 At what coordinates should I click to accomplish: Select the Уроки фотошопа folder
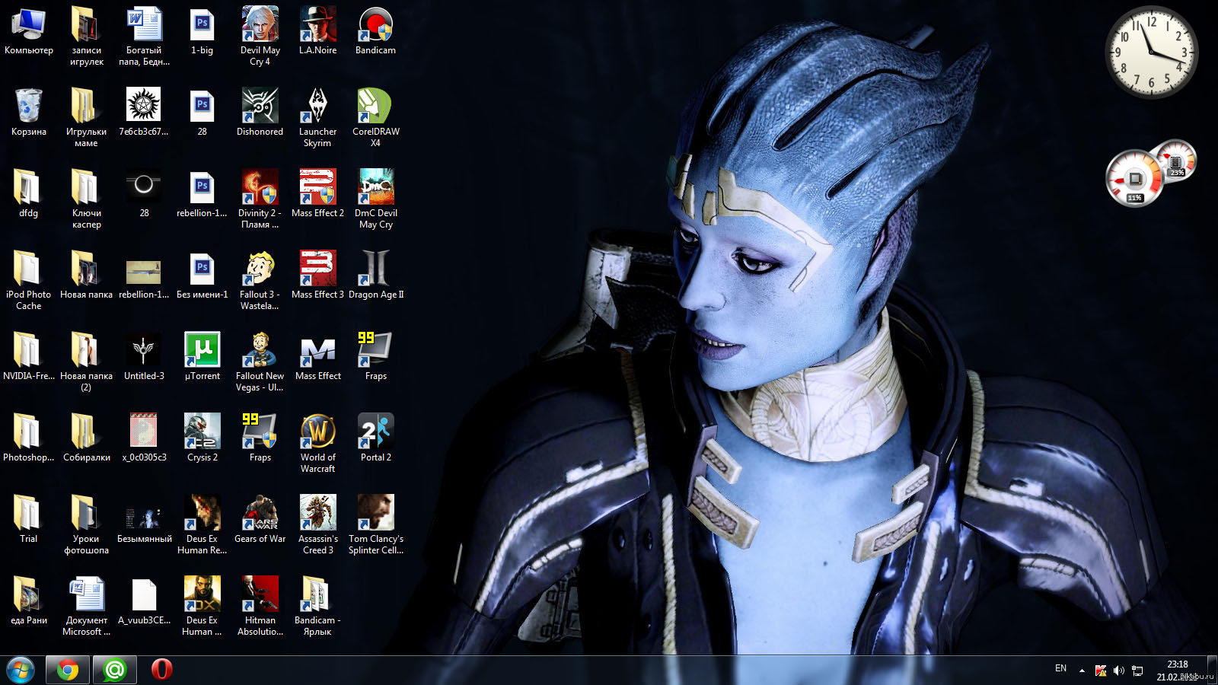click(87, 524)
